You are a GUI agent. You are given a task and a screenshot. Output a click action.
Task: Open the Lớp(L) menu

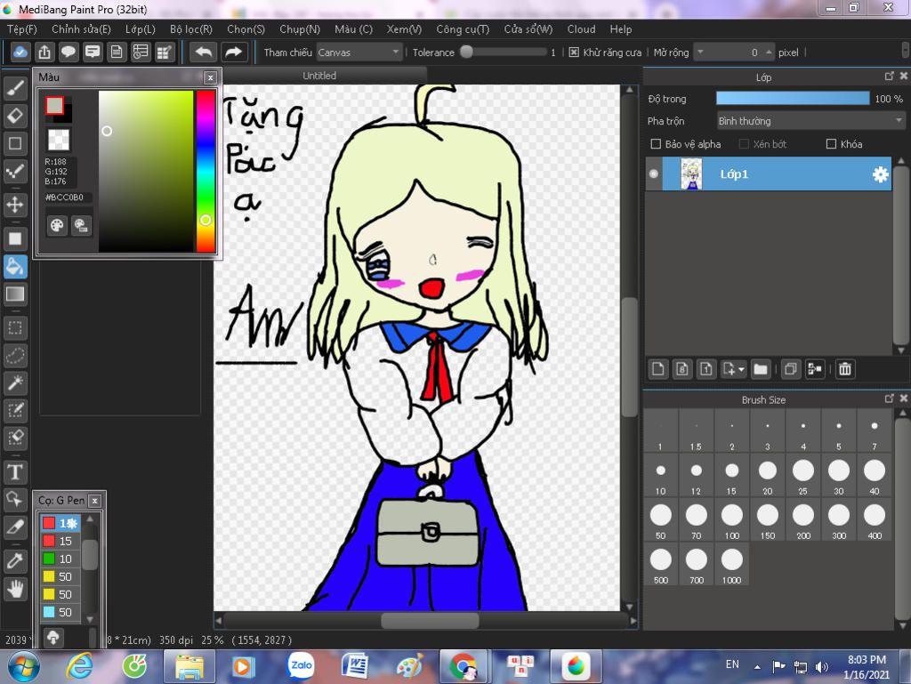(141, 29)
